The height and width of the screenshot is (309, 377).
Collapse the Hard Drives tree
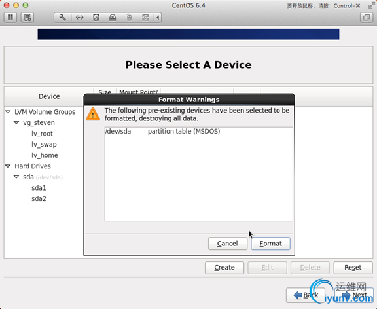8,166
